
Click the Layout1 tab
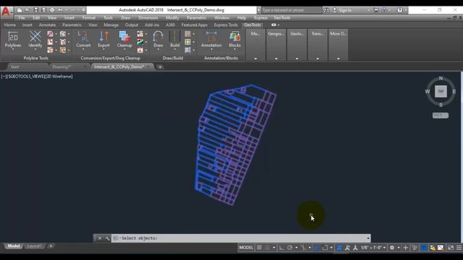click(x=34, y=246)
